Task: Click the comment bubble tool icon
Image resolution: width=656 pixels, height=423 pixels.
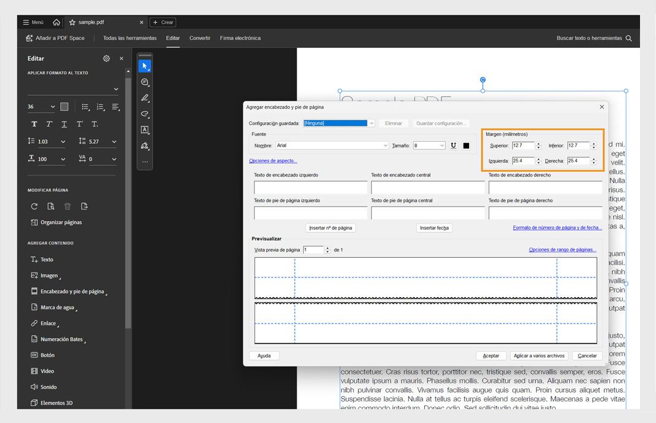Action: tap(144, 82)
